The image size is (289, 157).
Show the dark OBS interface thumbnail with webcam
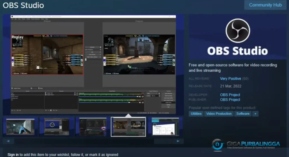93,127
